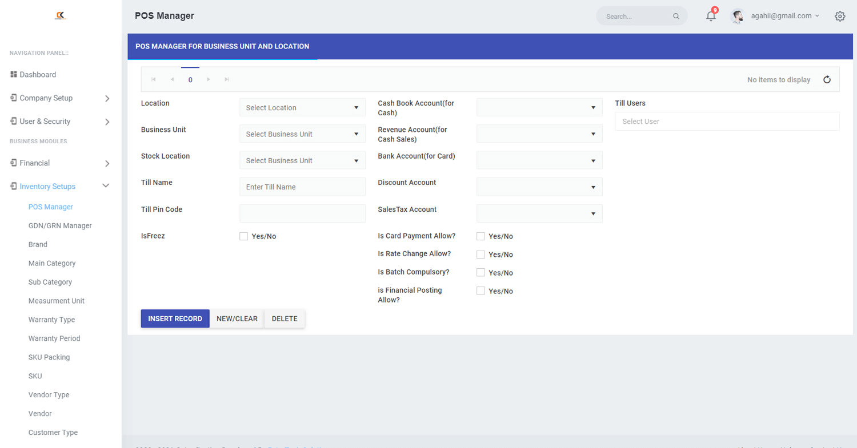Click the search magnifier icon
The image size is (857, 448).
point(676,17)
